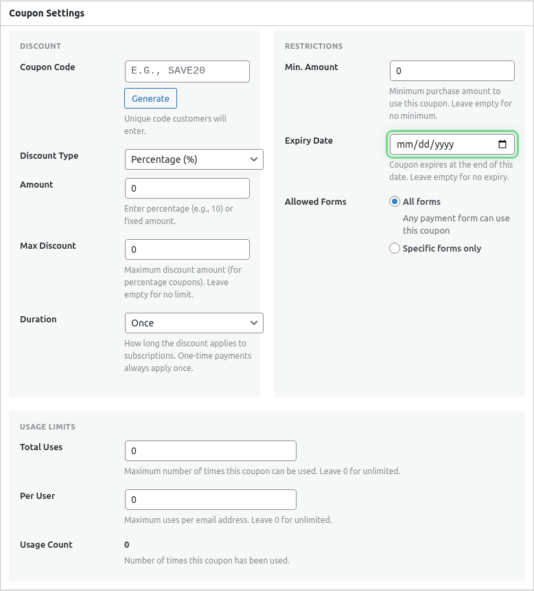Click the Max Discount input field
This screenshot has width=534, height=591.
click(187, 249)
